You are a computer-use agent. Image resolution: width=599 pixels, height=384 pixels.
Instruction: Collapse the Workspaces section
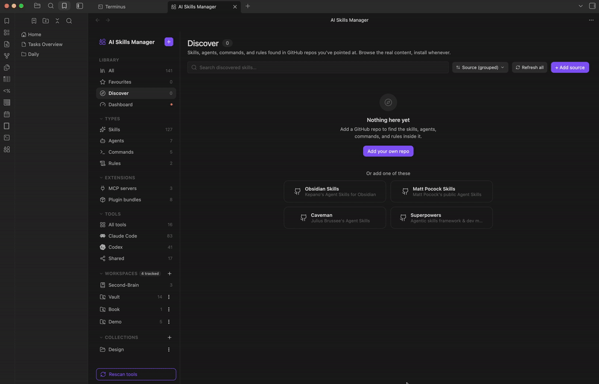pyautogui.click(x=119, y=274)
